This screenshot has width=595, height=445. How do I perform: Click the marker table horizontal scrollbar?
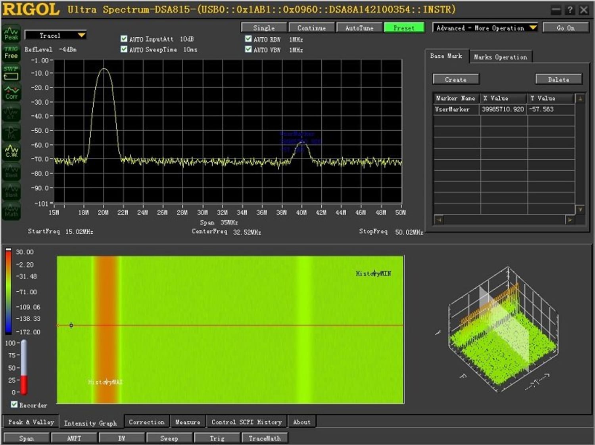504,220
